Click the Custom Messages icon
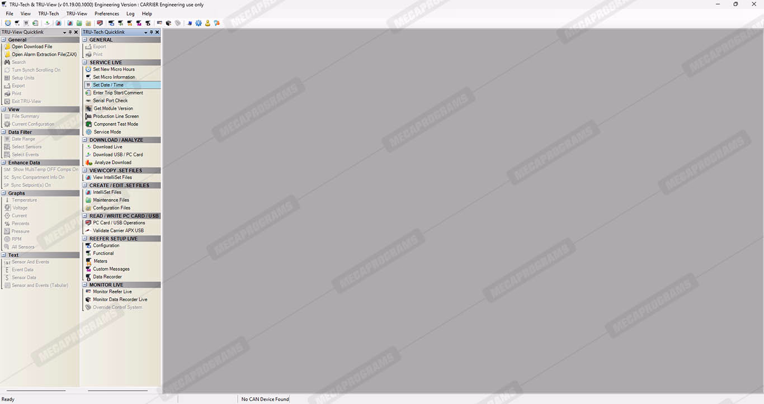Image resolution: width=764 pixels, height=404 pixels. [x=88, y=269]
